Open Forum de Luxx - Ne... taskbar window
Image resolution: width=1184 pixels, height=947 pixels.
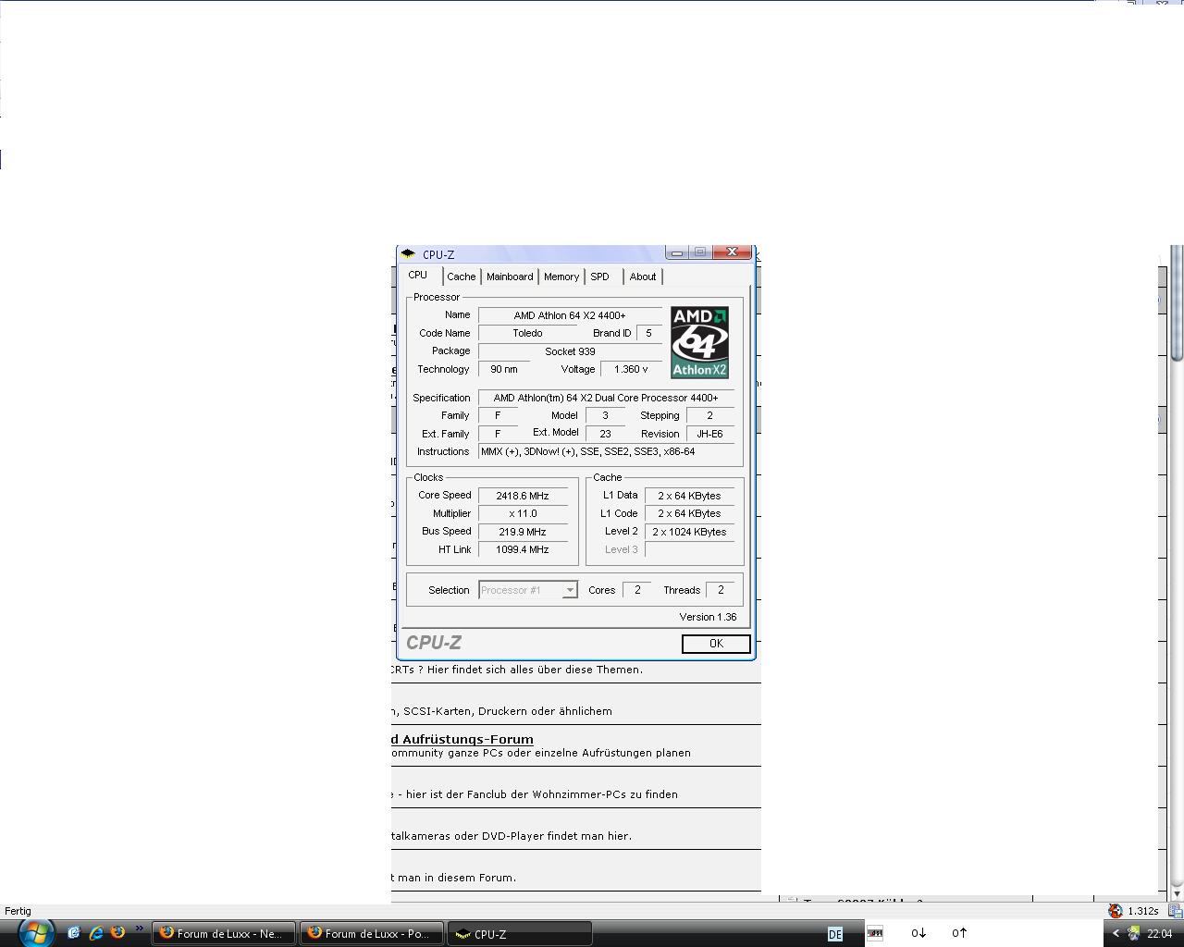[x=223, y=933]
